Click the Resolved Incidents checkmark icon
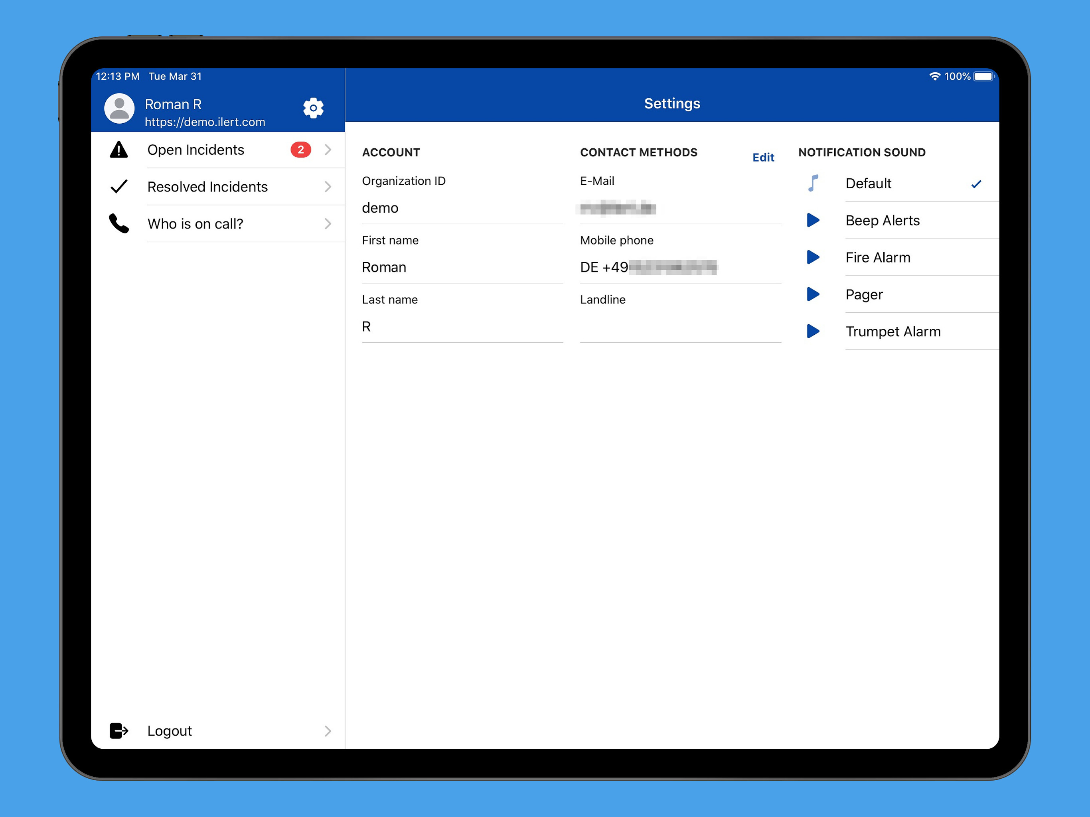This screenshot has height=817, width=1090. 119,186
